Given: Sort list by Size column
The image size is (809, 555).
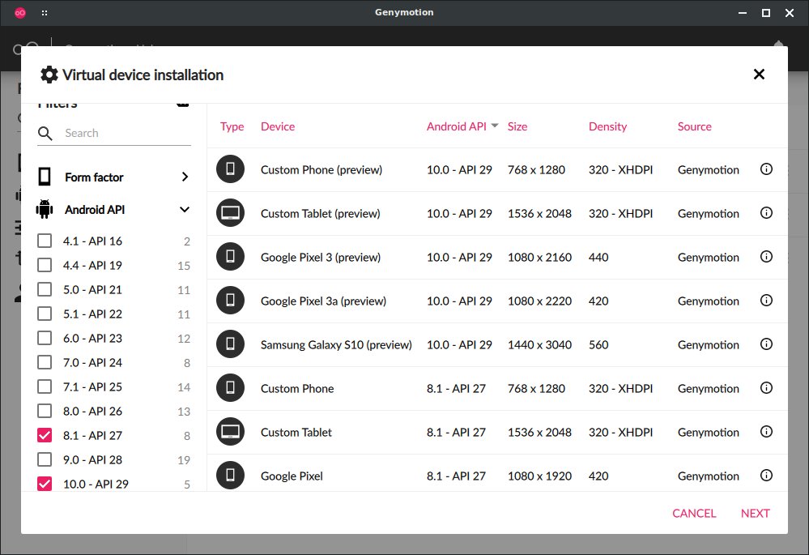Looking at the screenshot, I should pyautogui.click(x=517, y=126).
